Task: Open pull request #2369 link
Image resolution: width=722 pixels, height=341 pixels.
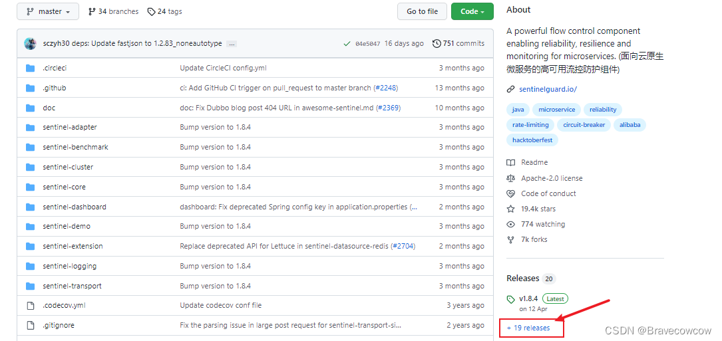Action: (388, 108)
